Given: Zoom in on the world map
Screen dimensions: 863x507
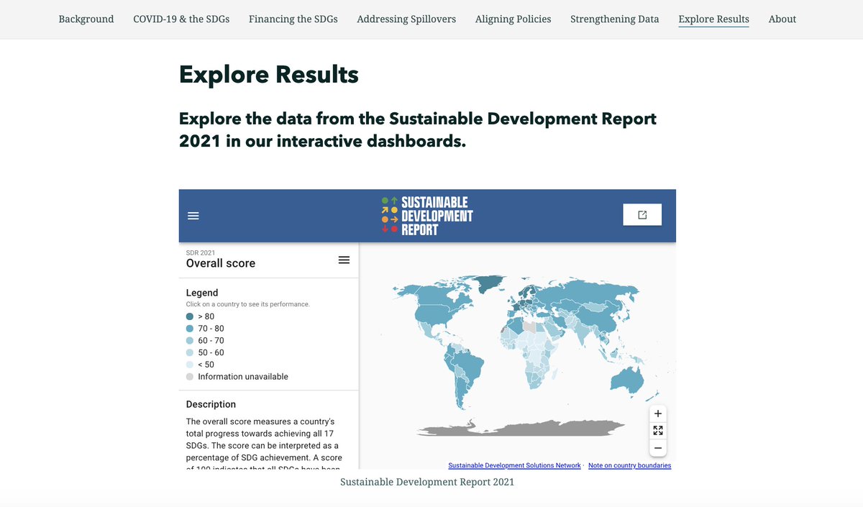Looking at the screenshot, I should click(658, 414).
